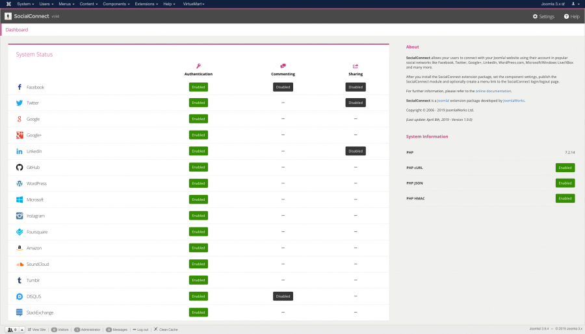Toggle Twitter Authentication Enabled badge

[x=198, y=103]
